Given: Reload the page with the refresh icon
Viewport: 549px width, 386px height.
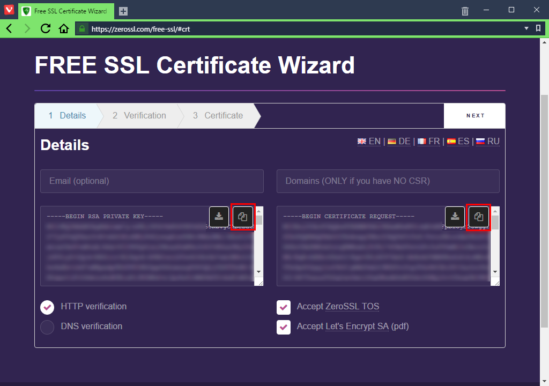Looking at the screenshot, I should pos(46,29).
